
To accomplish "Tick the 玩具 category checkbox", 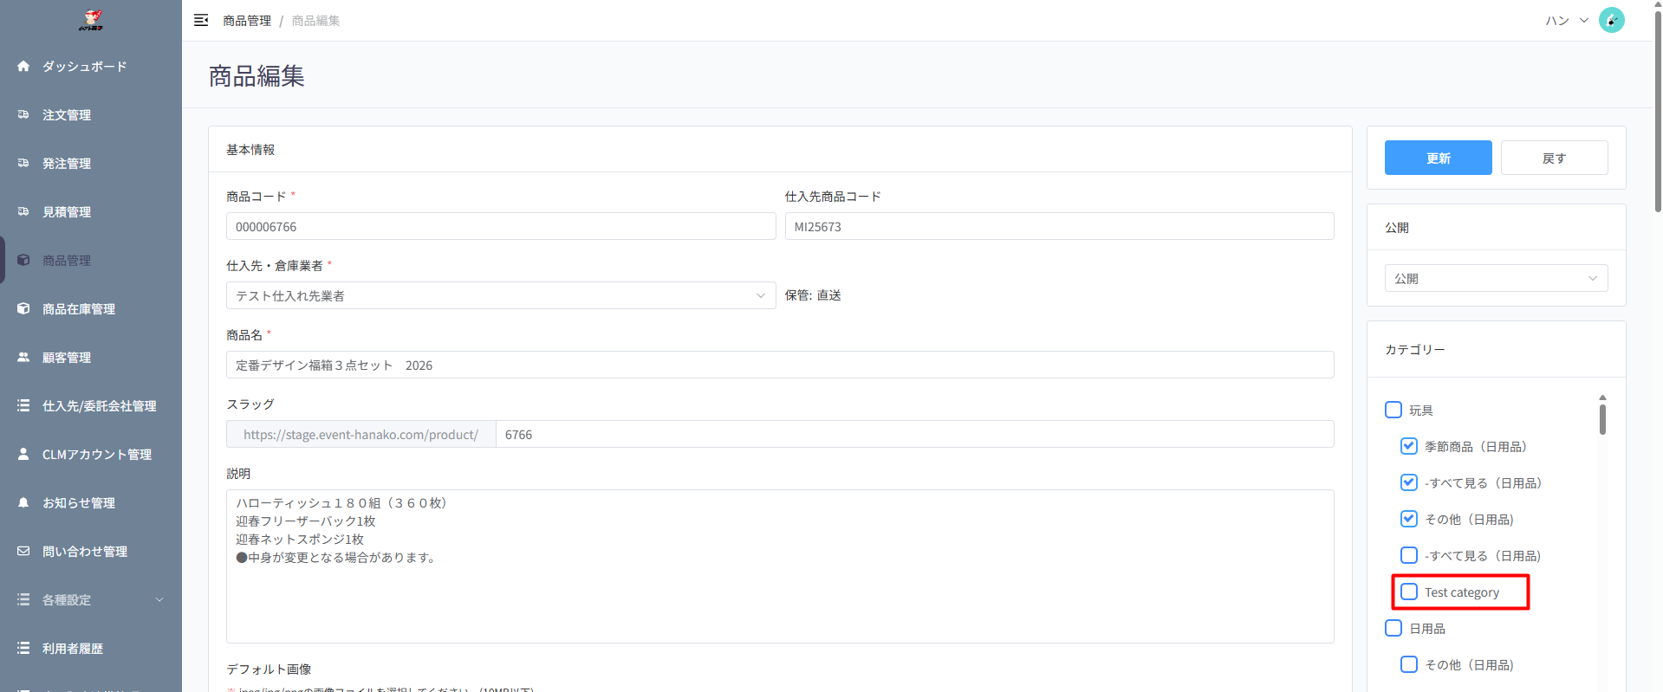I will coord(1393,410).
